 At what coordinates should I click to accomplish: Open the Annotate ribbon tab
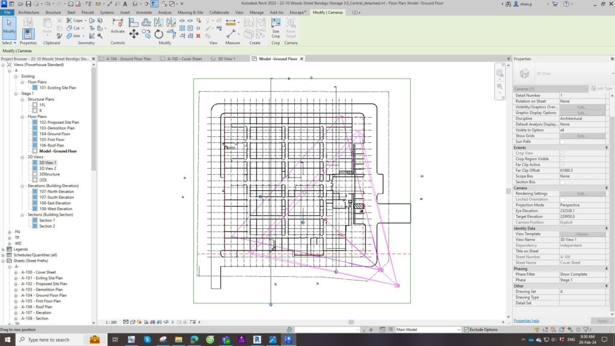144,12
